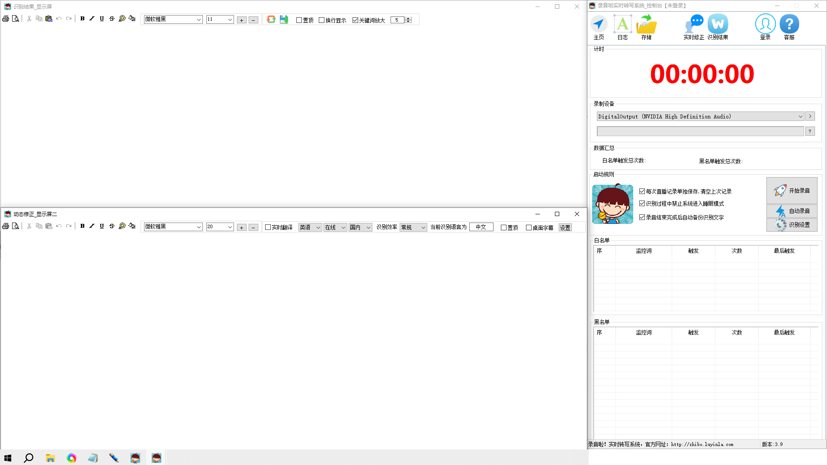
Task: Click 开始录音 start recording button
Action: 792,191
